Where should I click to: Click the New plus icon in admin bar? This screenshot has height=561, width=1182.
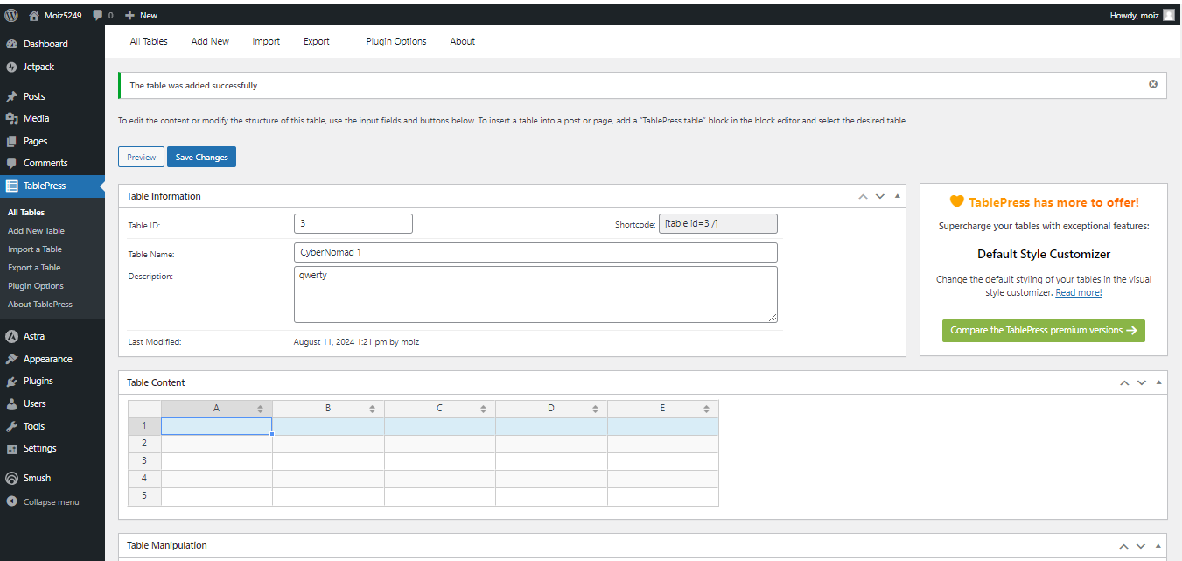[x=129, y=15]
